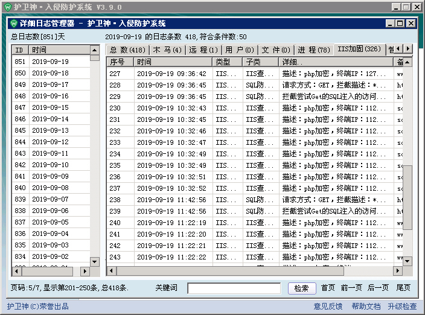Click the log table scroll right arrow
This screenshot has width=425, height=315.
[398, 270]
